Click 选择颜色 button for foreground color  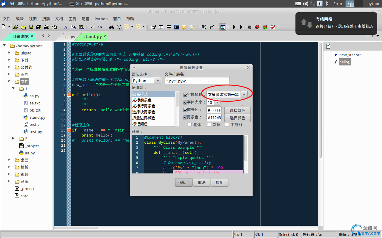(x=238, y=110)
